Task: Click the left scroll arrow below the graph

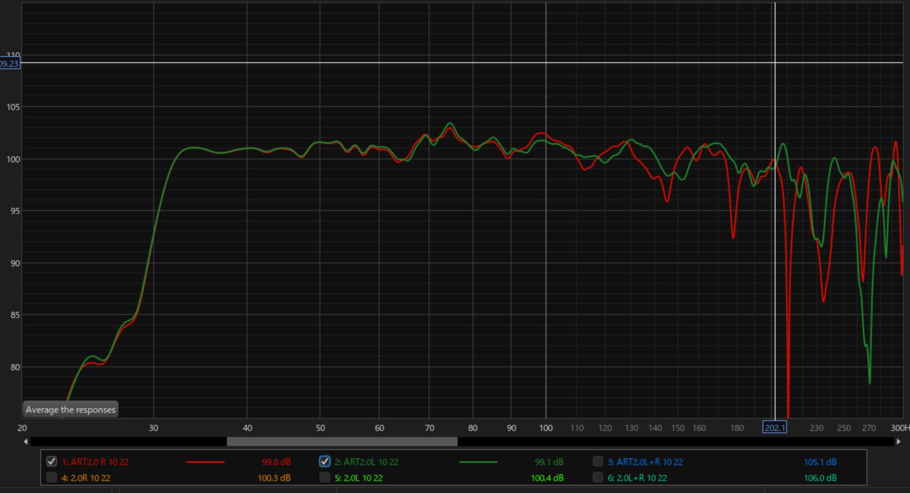Action: [26, 442]
